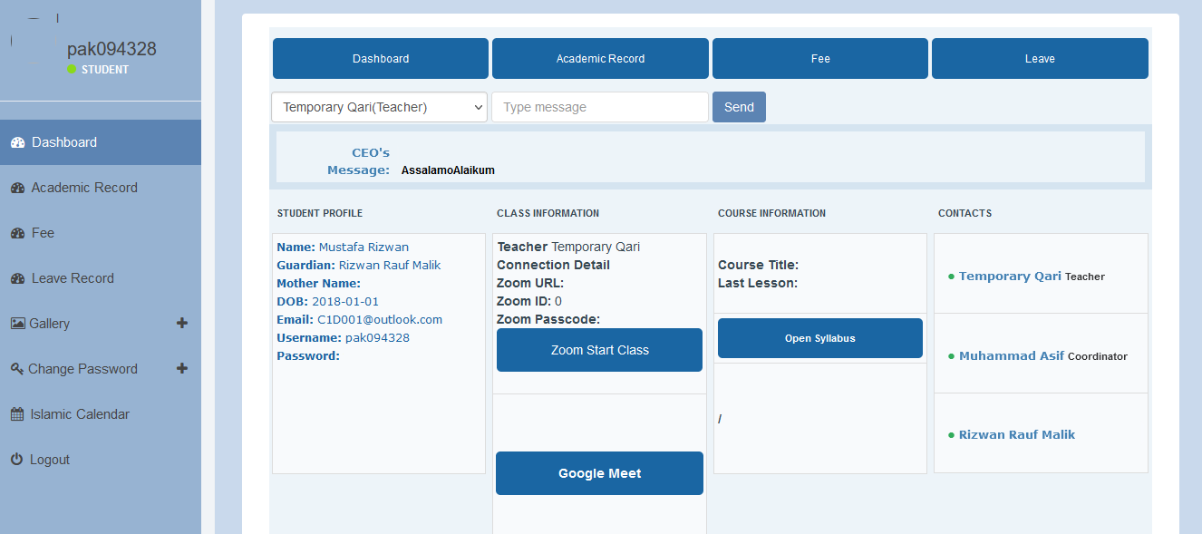Expand the Gallery submenu plus sign
Image resolution: width=1202 pixels, height=534 pixels.
coord(182,323)
